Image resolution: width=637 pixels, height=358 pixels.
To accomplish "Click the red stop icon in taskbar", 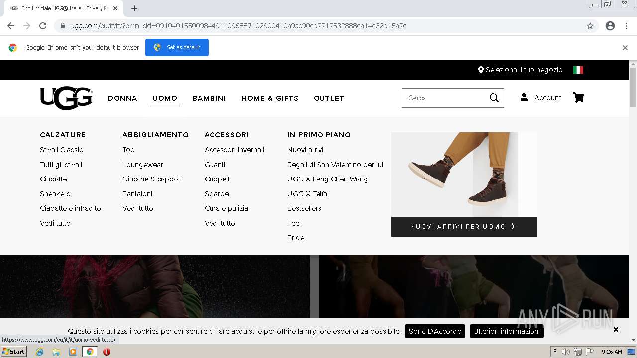I will click(x=106, y=352).
